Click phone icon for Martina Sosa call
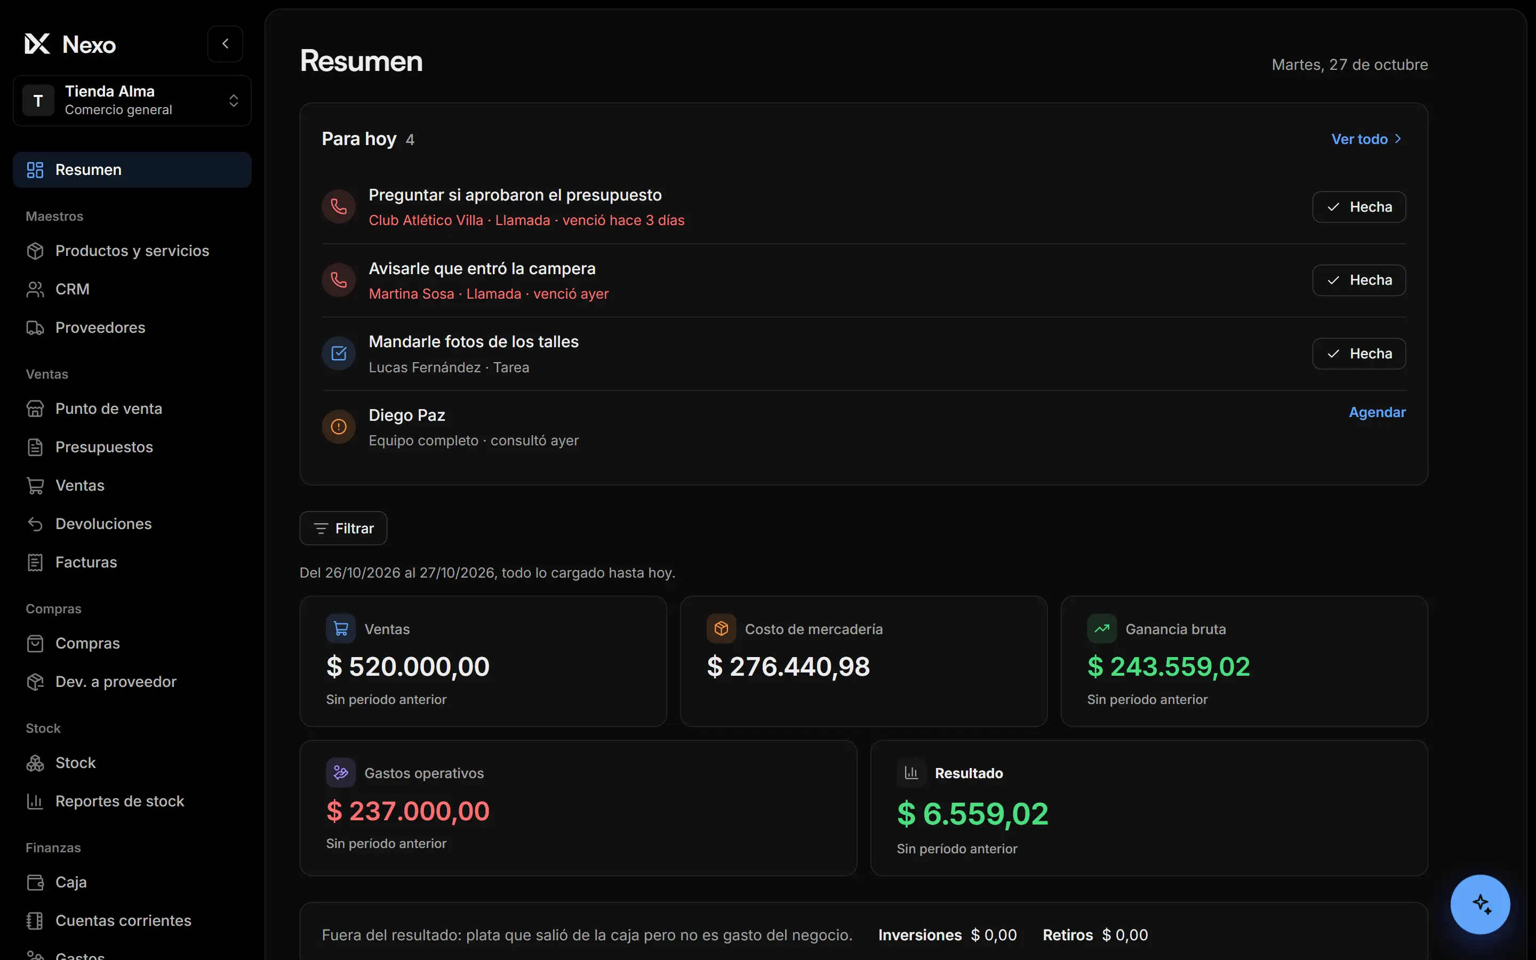1536x960 pixels. click(x=339, y=280)
